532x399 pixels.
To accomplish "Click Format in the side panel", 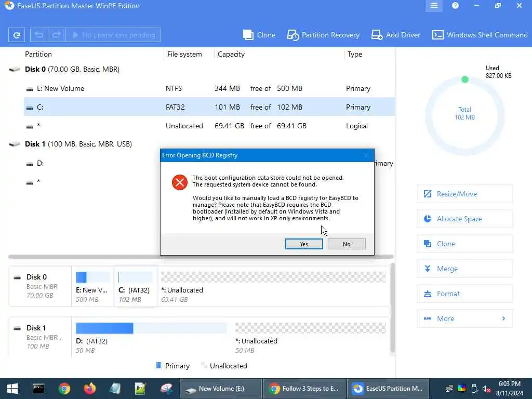I will click(x=464, y=294).
